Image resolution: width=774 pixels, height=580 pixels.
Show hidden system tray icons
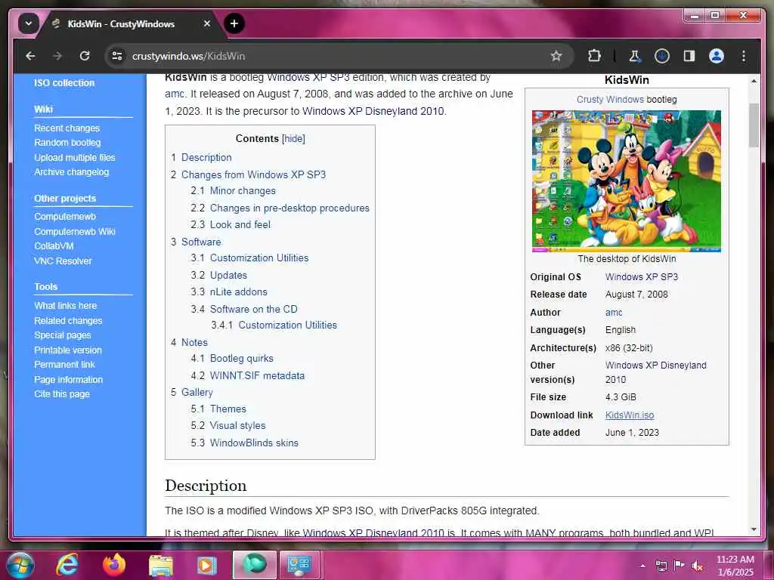click(x=642, y=566)
